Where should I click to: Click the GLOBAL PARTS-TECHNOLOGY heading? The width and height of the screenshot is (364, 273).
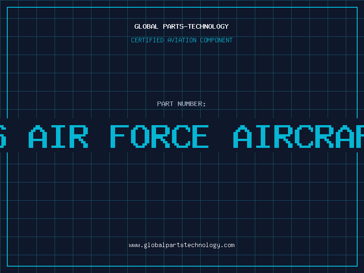182,26
